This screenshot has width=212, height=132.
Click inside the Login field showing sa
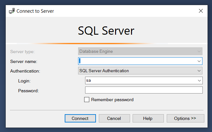140,80
